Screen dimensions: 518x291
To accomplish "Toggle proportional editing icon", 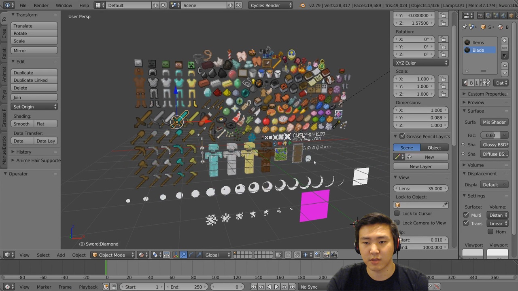I will coord(288,255).
